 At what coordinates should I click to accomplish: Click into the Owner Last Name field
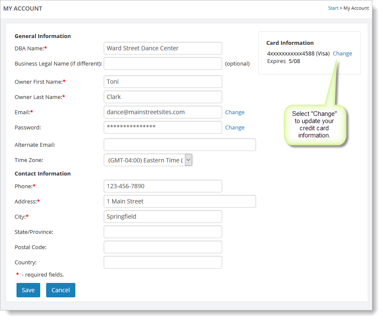click(163, 97)
